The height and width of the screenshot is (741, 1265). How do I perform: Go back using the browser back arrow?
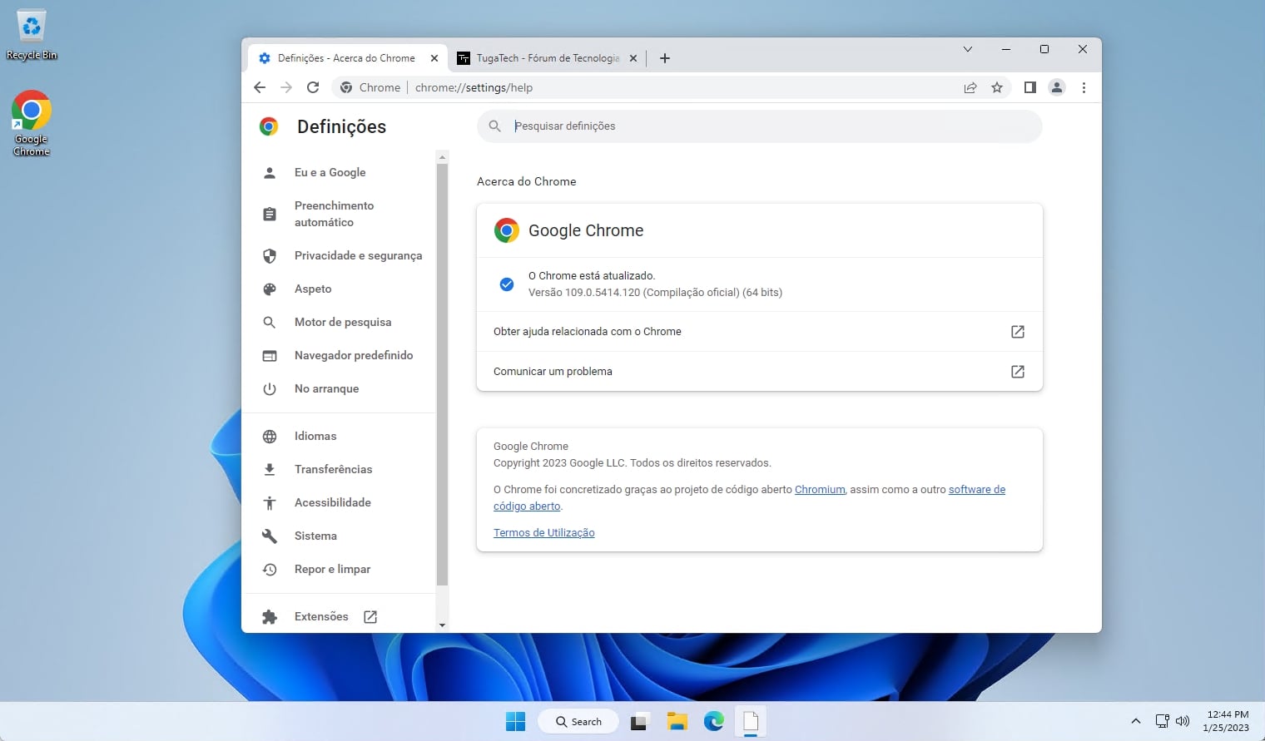[260, 87]
